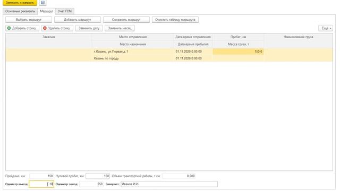Click the 'Заказчик' column header

click(49, 37)
